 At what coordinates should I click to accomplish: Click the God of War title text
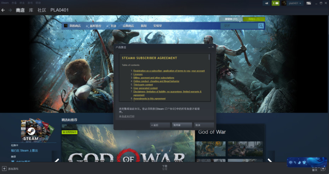(x=212, y=132)
